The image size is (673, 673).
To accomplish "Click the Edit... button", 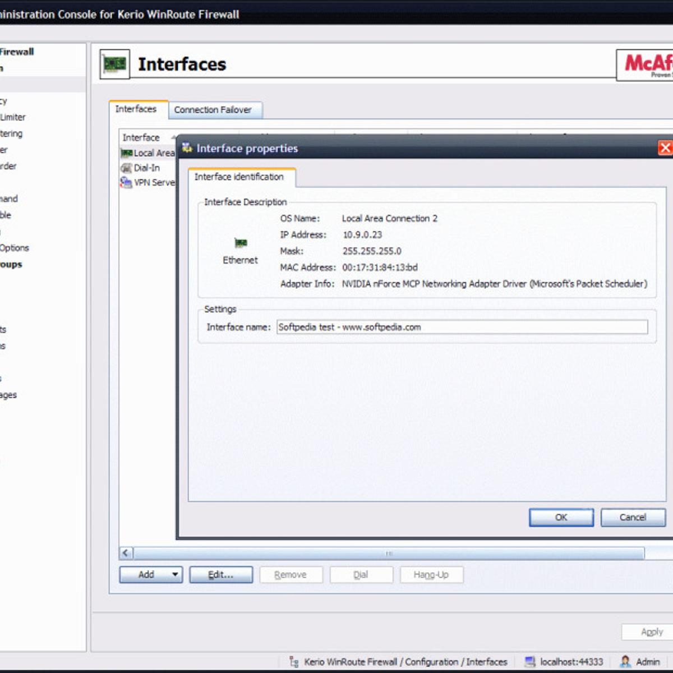I will click(221, 574).
